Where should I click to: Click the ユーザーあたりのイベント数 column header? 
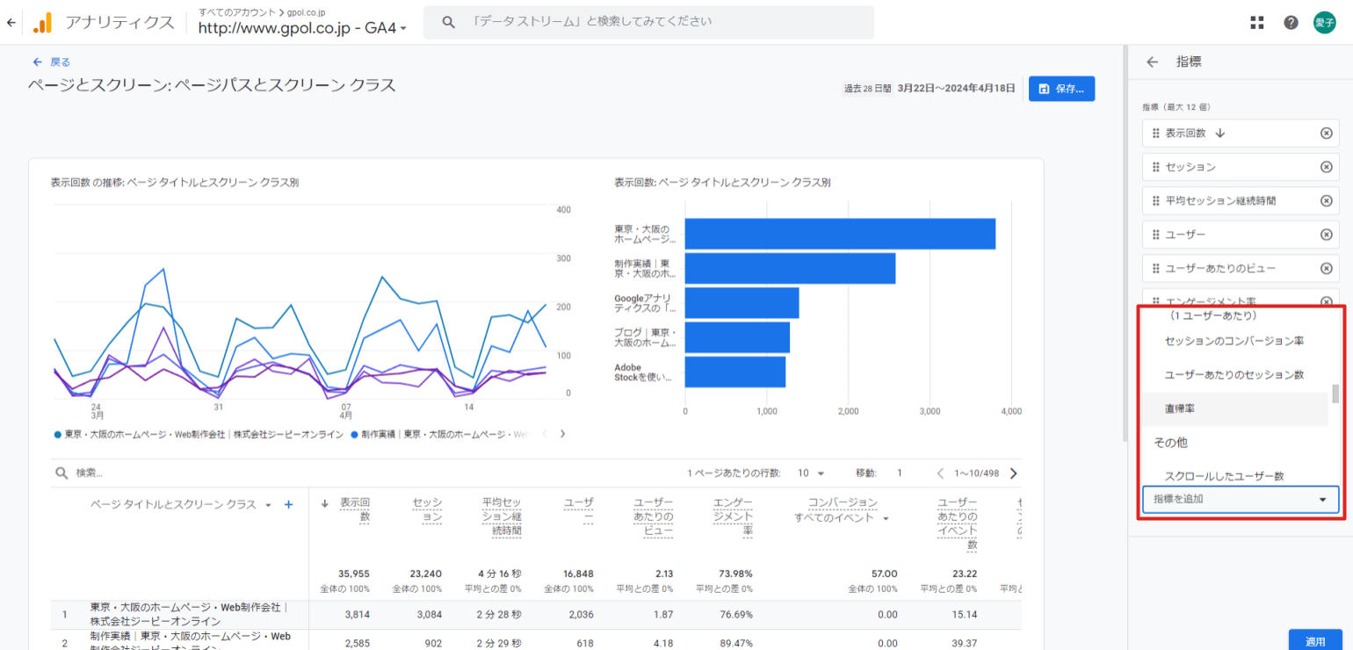click(958, 524)
